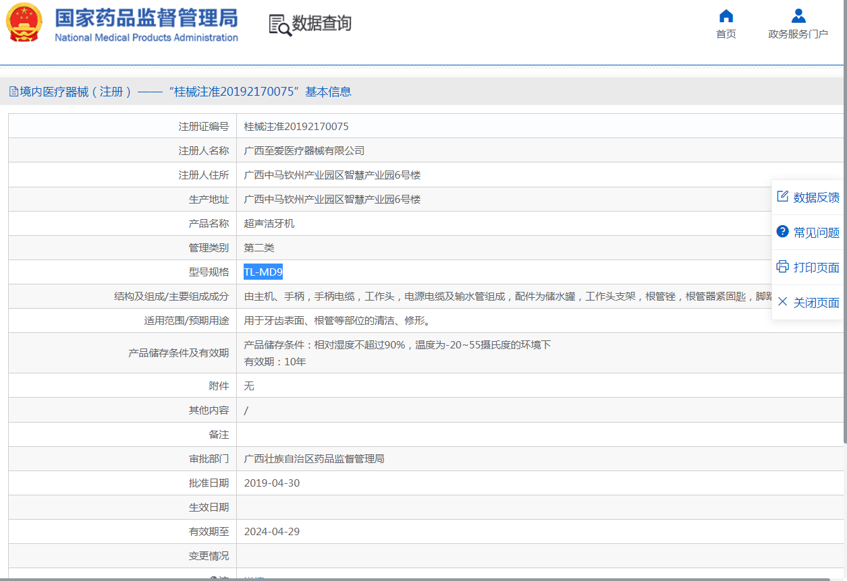
Task: Click the national emblem logo
Action: [x=24, y=23]
